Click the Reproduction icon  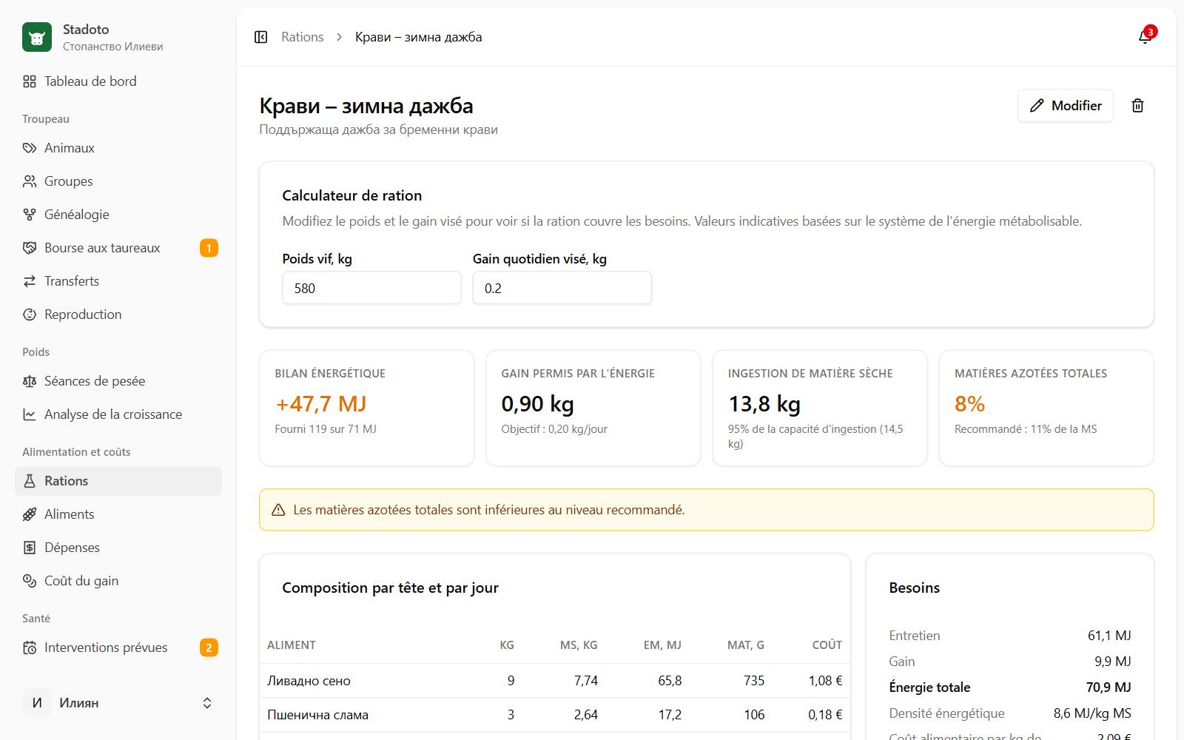coord(30,314)
